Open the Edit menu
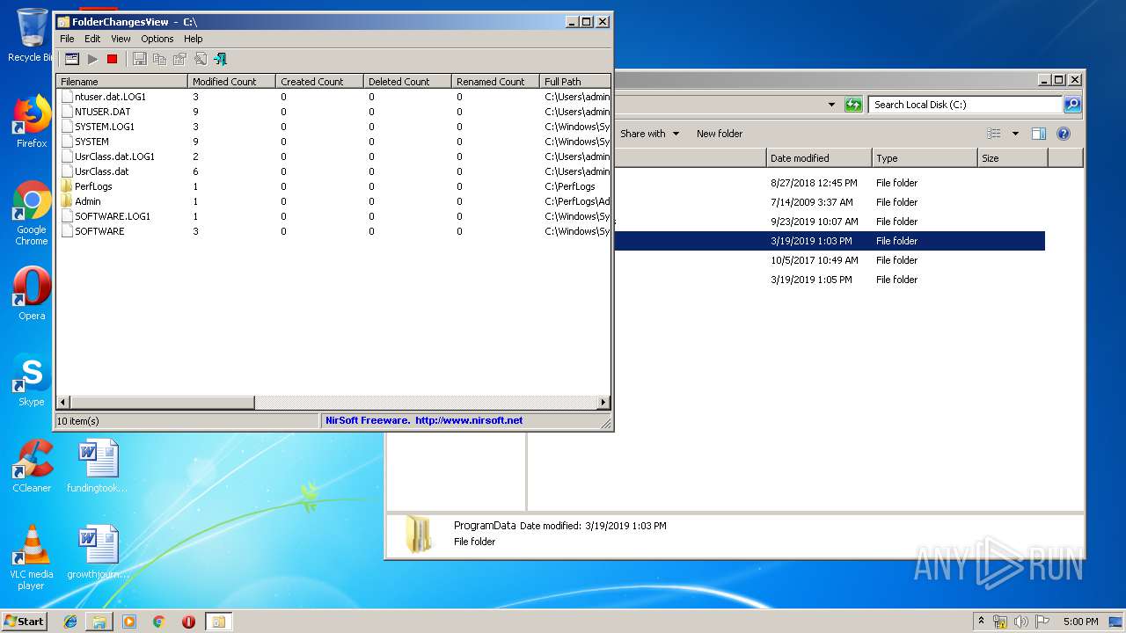The image size is (1126, 633). pyautogui.click(x=92, y=39)
